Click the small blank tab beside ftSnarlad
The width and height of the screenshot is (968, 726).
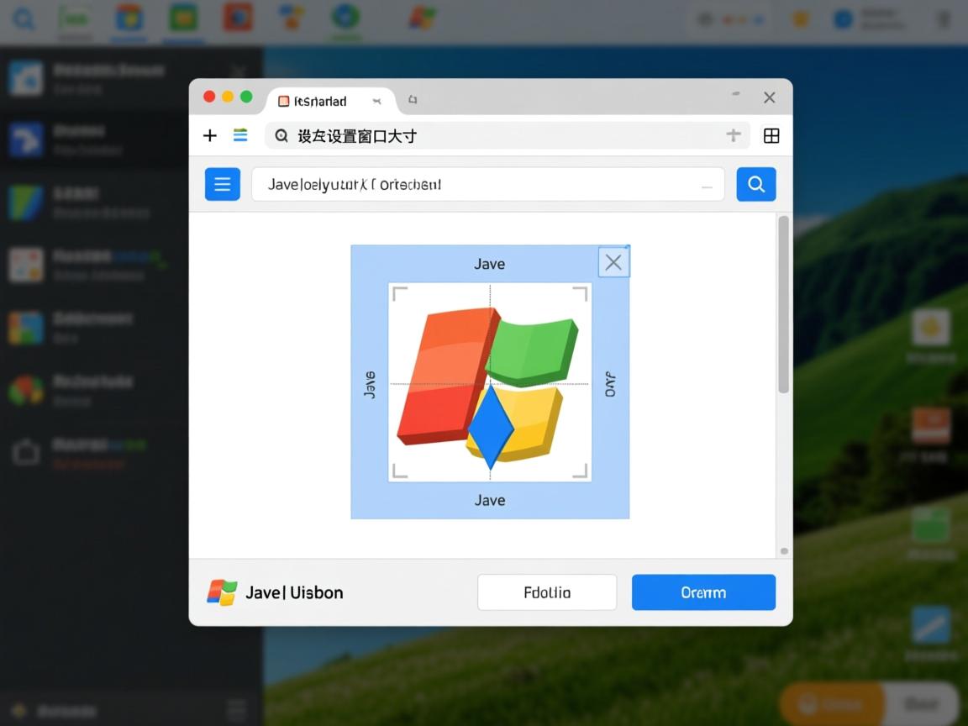[413, 99]
